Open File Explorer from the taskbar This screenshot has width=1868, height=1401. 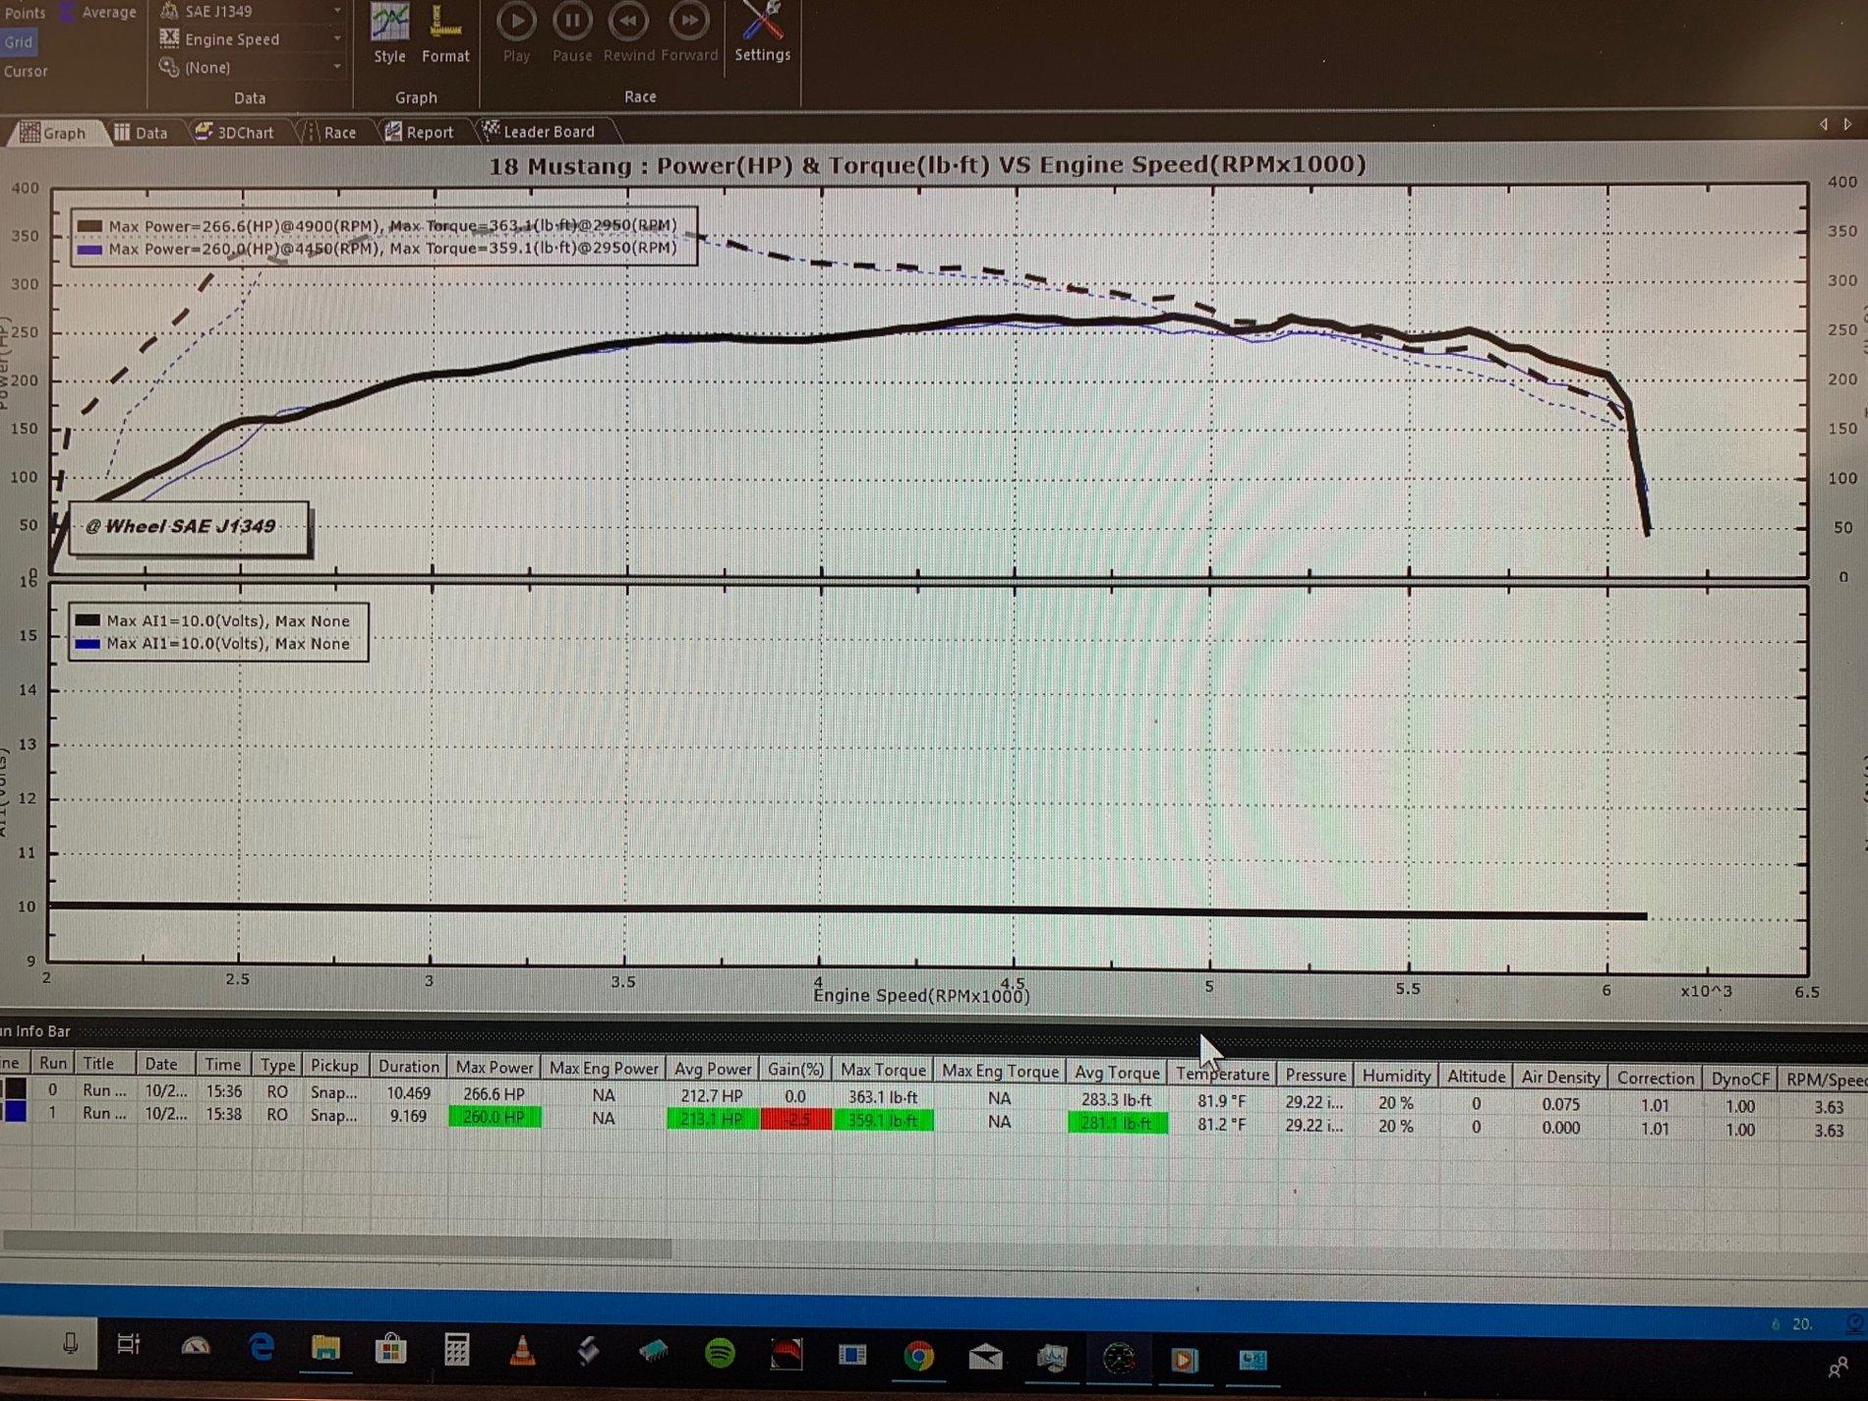325,1348
